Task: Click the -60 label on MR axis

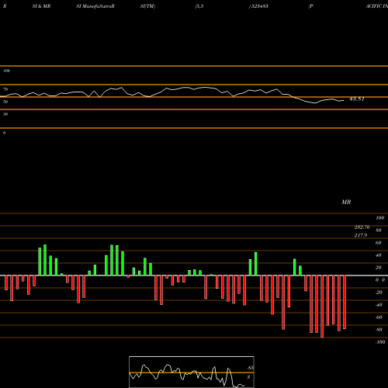Action: (x=379, y=317)
